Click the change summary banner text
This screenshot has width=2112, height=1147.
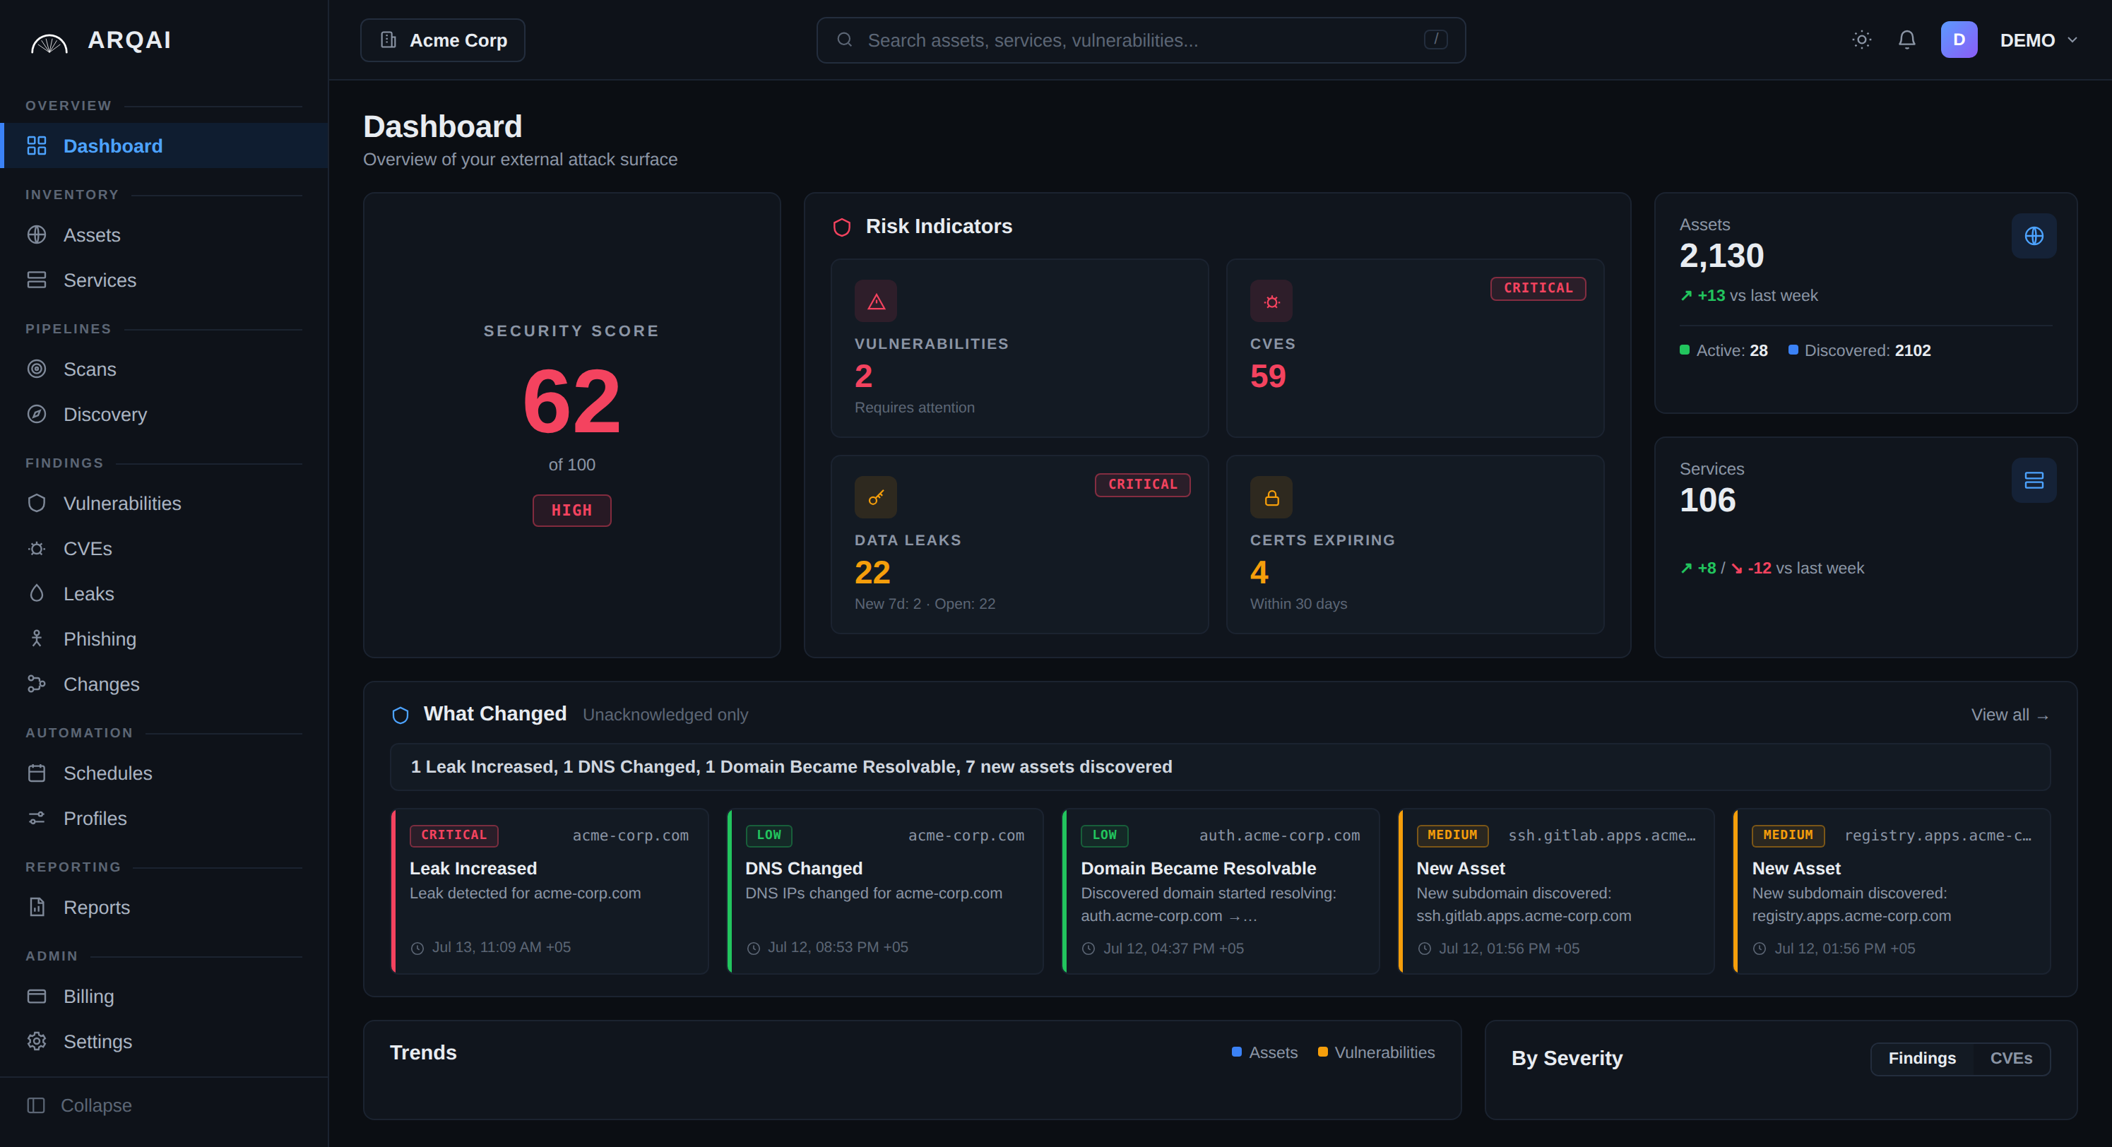coord(791,766)
